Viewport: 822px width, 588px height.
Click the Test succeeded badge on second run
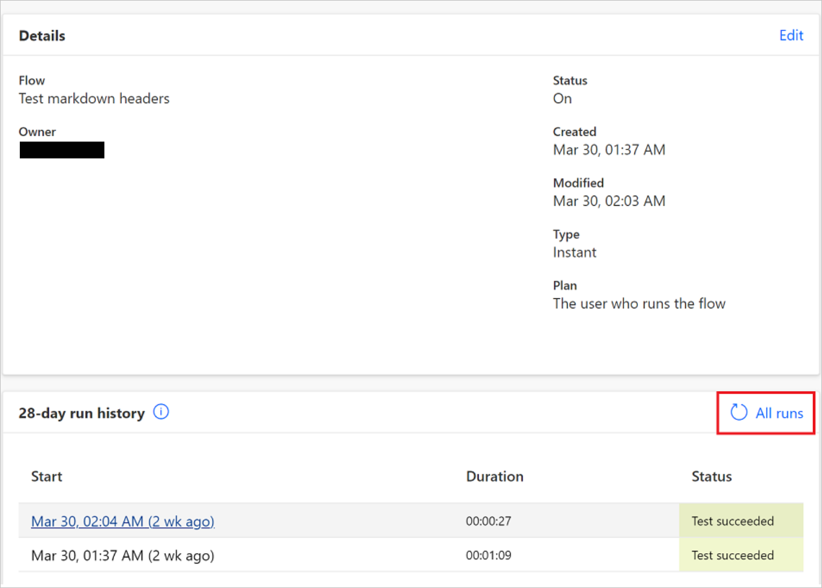(732, 555)
